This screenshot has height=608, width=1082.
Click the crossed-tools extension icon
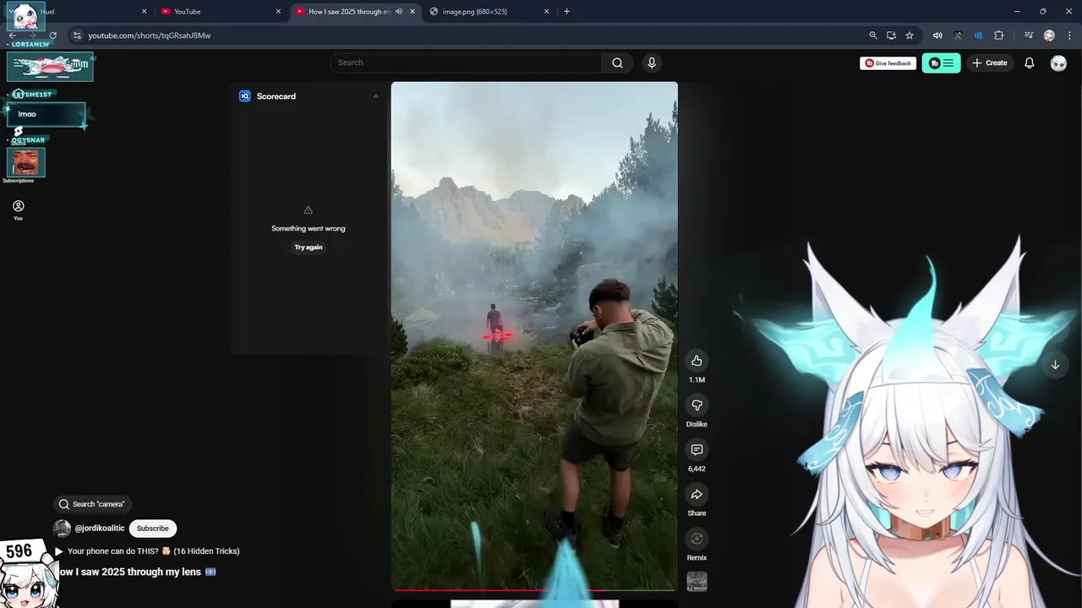(x=958, y=35)
